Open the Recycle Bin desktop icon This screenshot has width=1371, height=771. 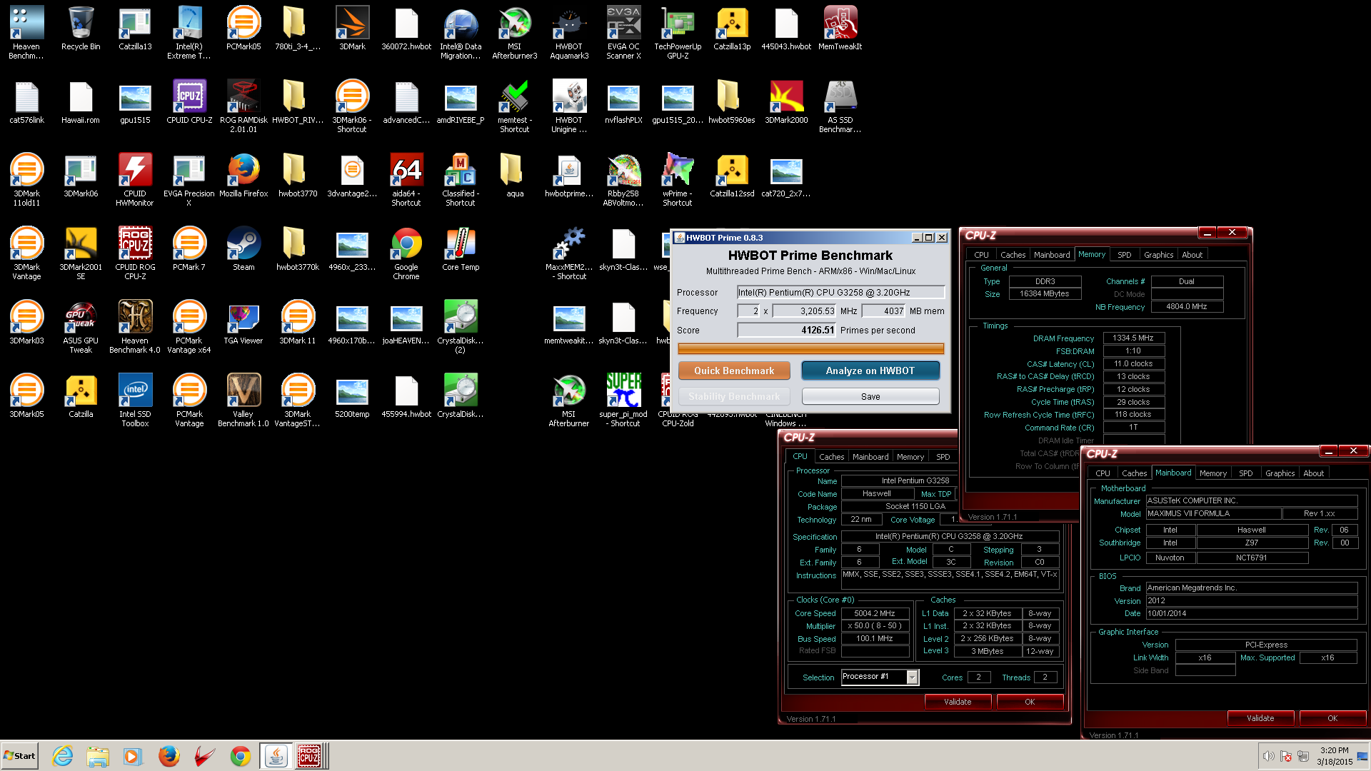[81, 29]
